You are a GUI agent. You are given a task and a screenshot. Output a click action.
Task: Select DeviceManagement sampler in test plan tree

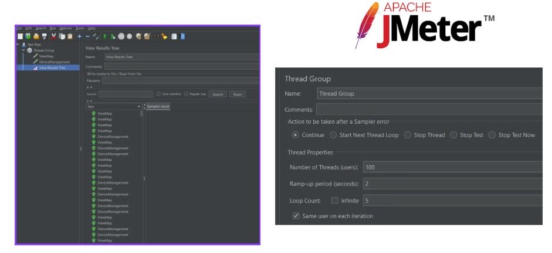pos(54,62)
